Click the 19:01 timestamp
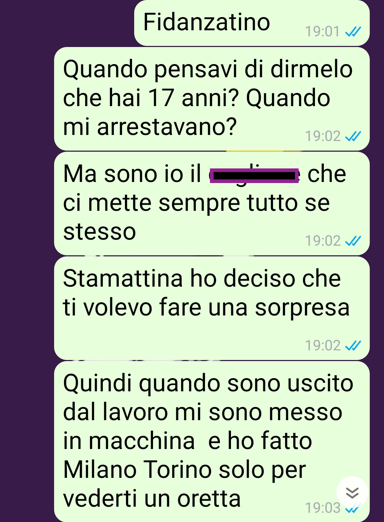 click(322, 32)
